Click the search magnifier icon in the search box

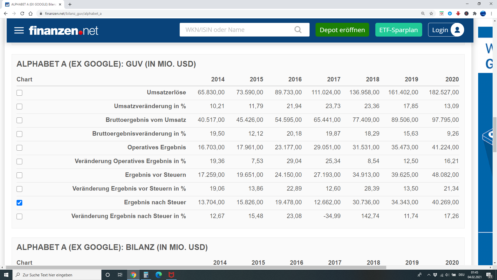coord(298,30)
